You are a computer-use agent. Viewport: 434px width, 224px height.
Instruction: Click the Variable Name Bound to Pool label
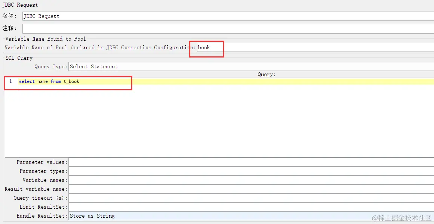[46, 39]
